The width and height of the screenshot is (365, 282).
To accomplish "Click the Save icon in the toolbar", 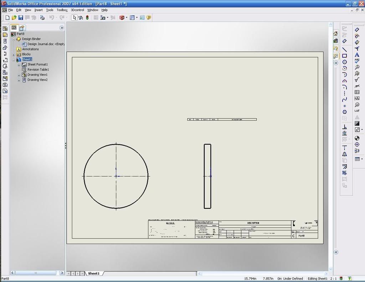I will (20, 17).
